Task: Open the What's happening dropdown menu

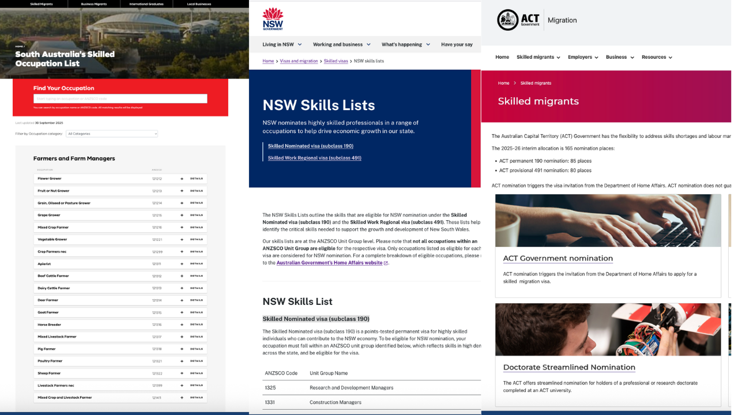Action: tap(406, 44)
